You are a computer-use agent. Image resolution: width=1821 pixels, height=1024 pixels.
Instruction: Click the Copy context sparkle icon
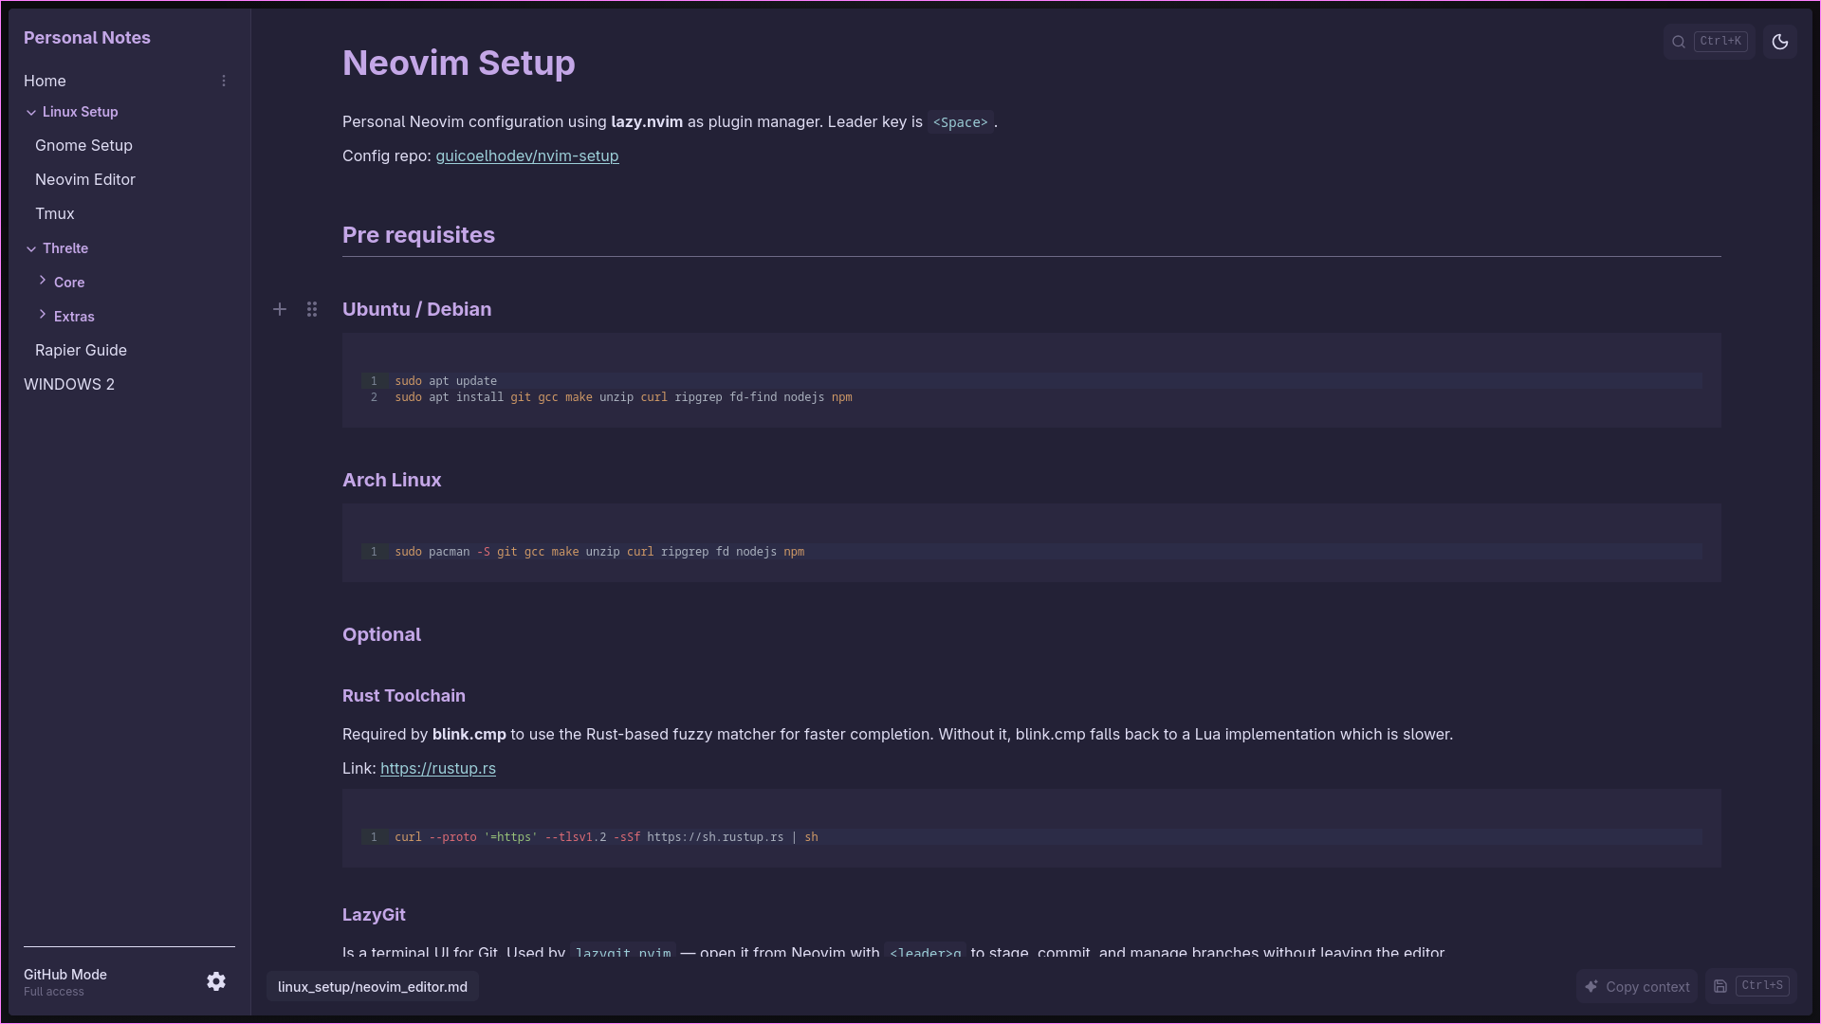click(1591, 986)
